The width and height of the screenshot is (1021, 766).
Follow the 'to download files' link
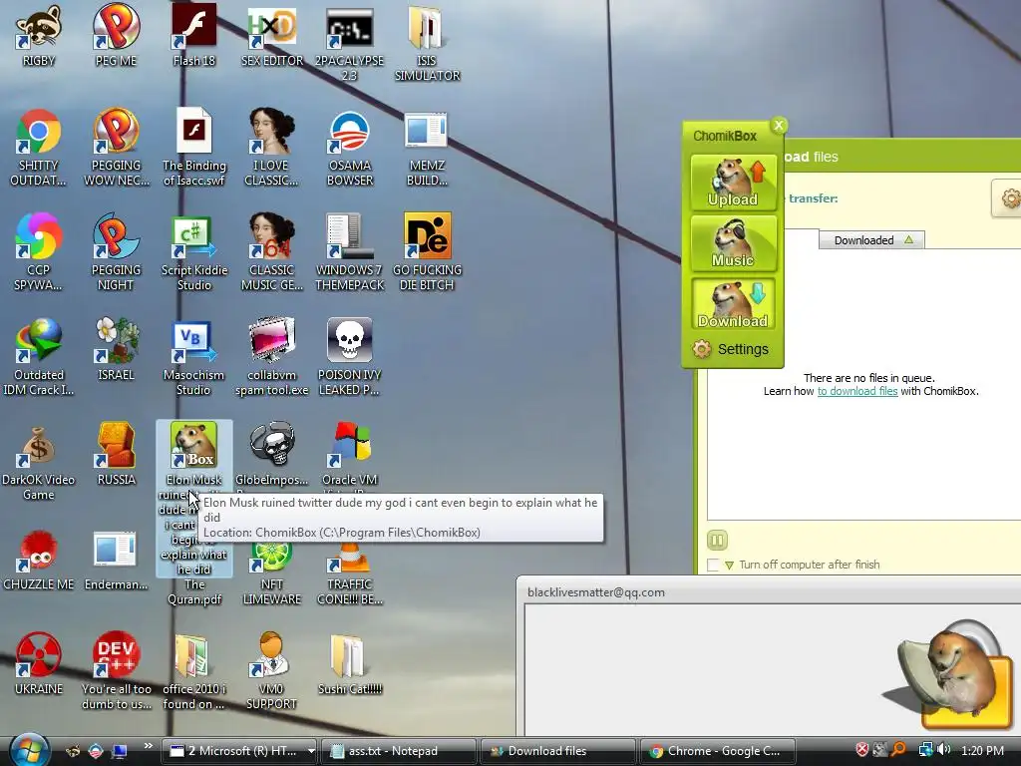(x=857, y=391)
